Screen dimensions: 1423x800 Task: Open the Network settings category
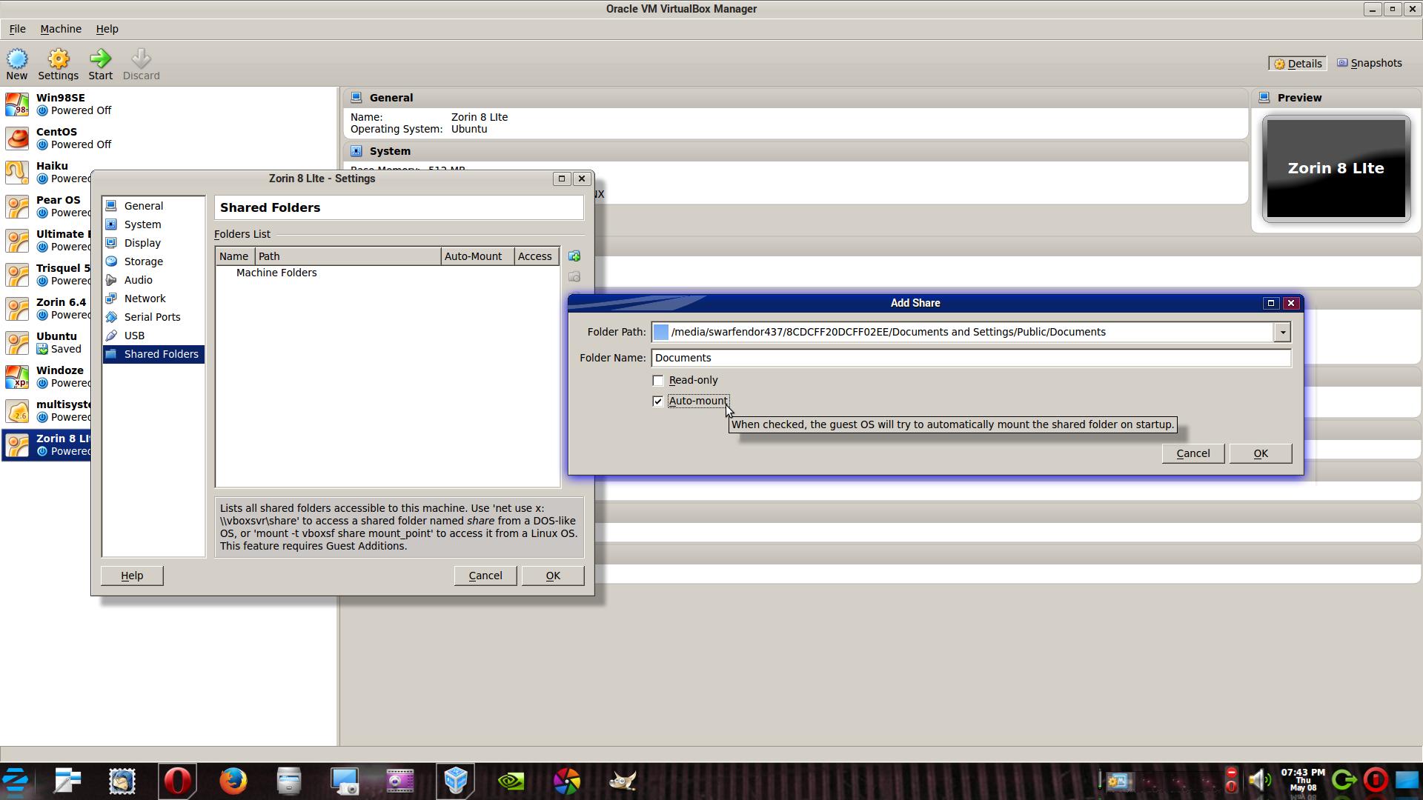coord(145,299)
